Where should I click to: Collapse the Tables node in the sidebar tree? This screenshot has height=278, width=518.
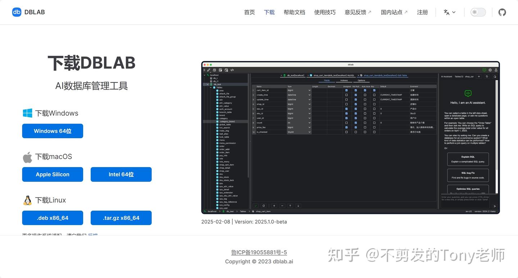[x=210, y=88]
